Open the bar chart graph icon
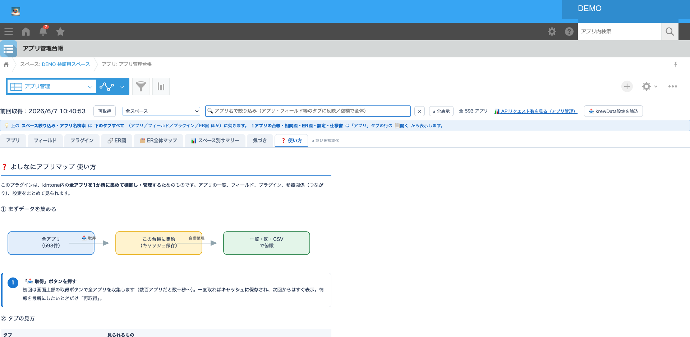The height and width of the screenshot is (337, 690). (x=161, y=86)
